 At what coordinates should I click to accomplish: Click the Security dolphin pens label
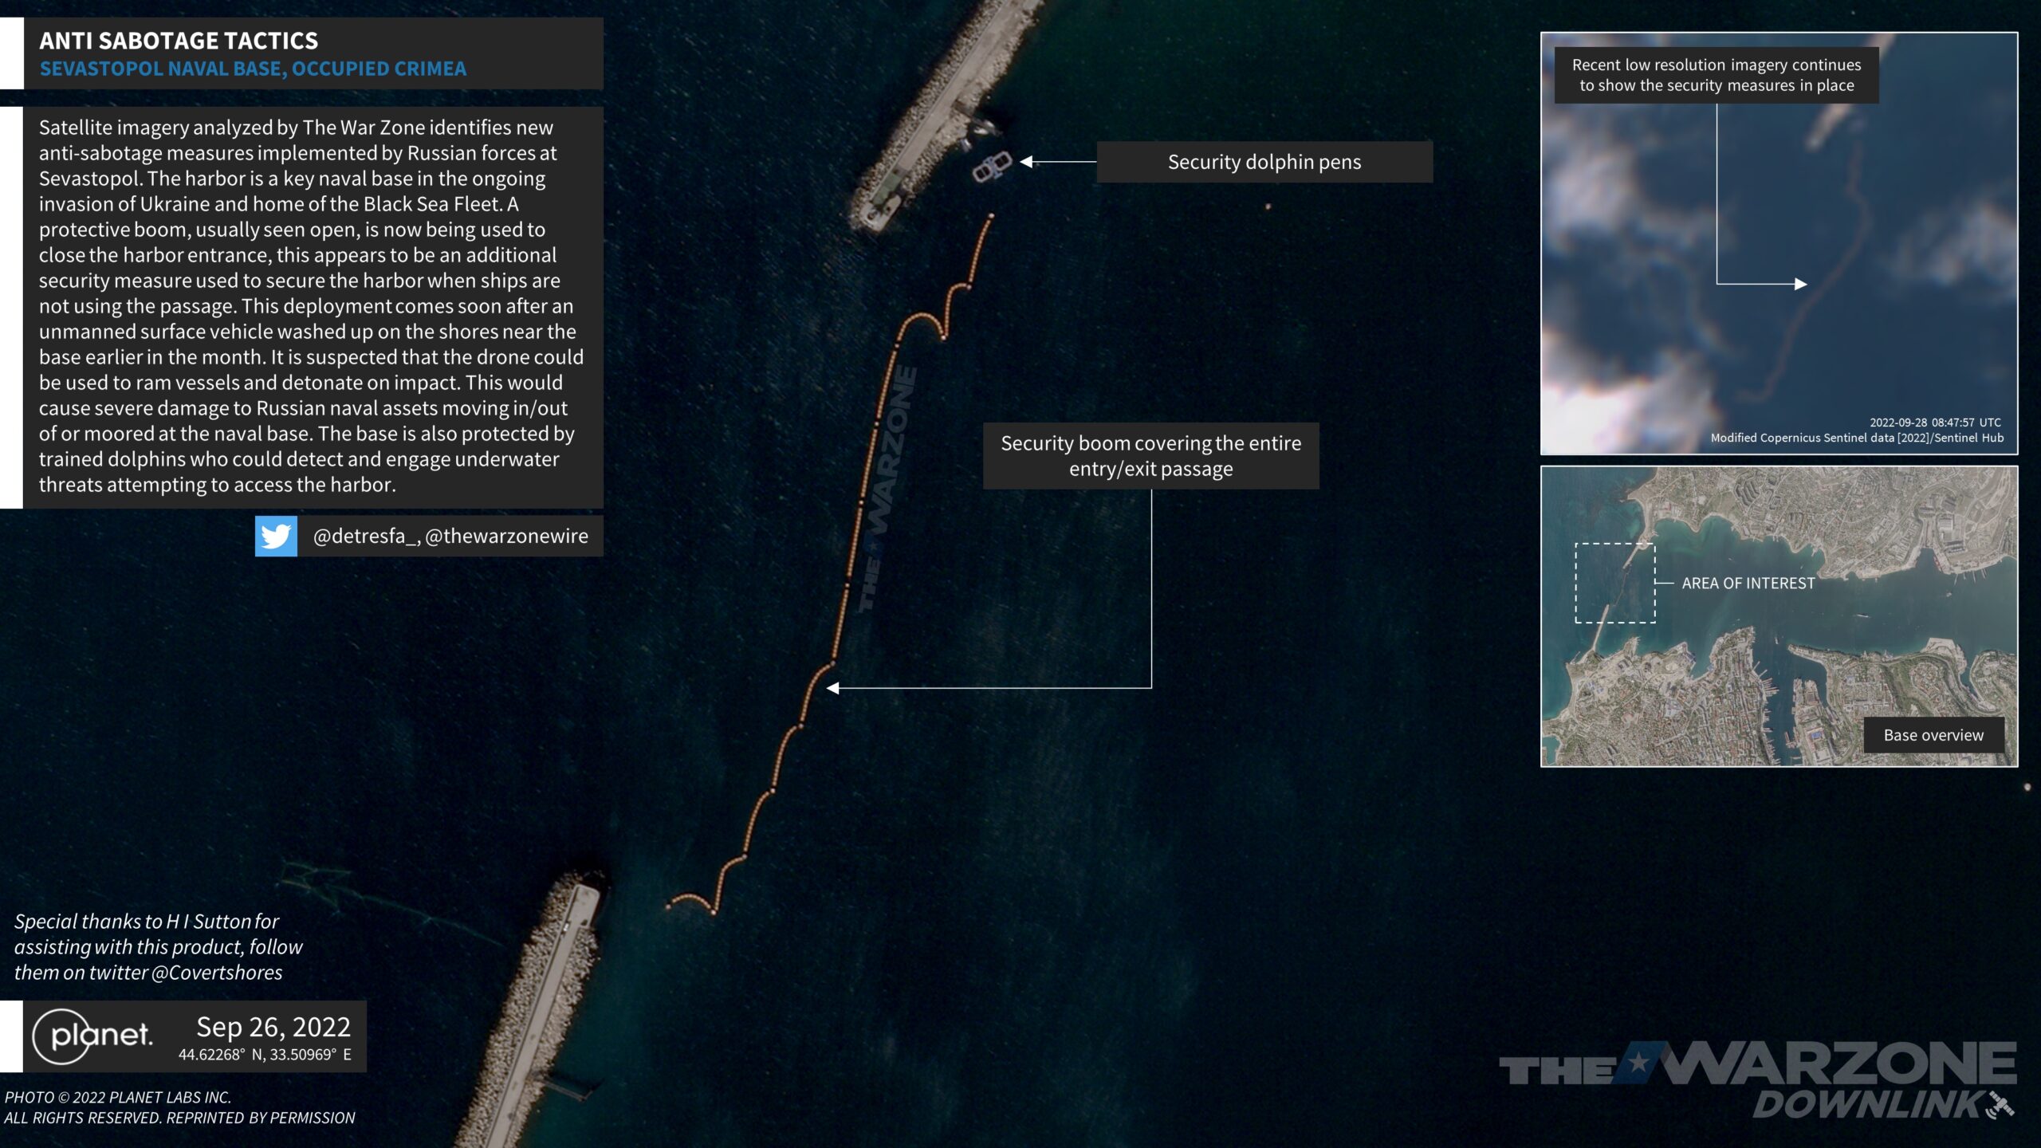pyautogui.click(x=1264, y=162)
